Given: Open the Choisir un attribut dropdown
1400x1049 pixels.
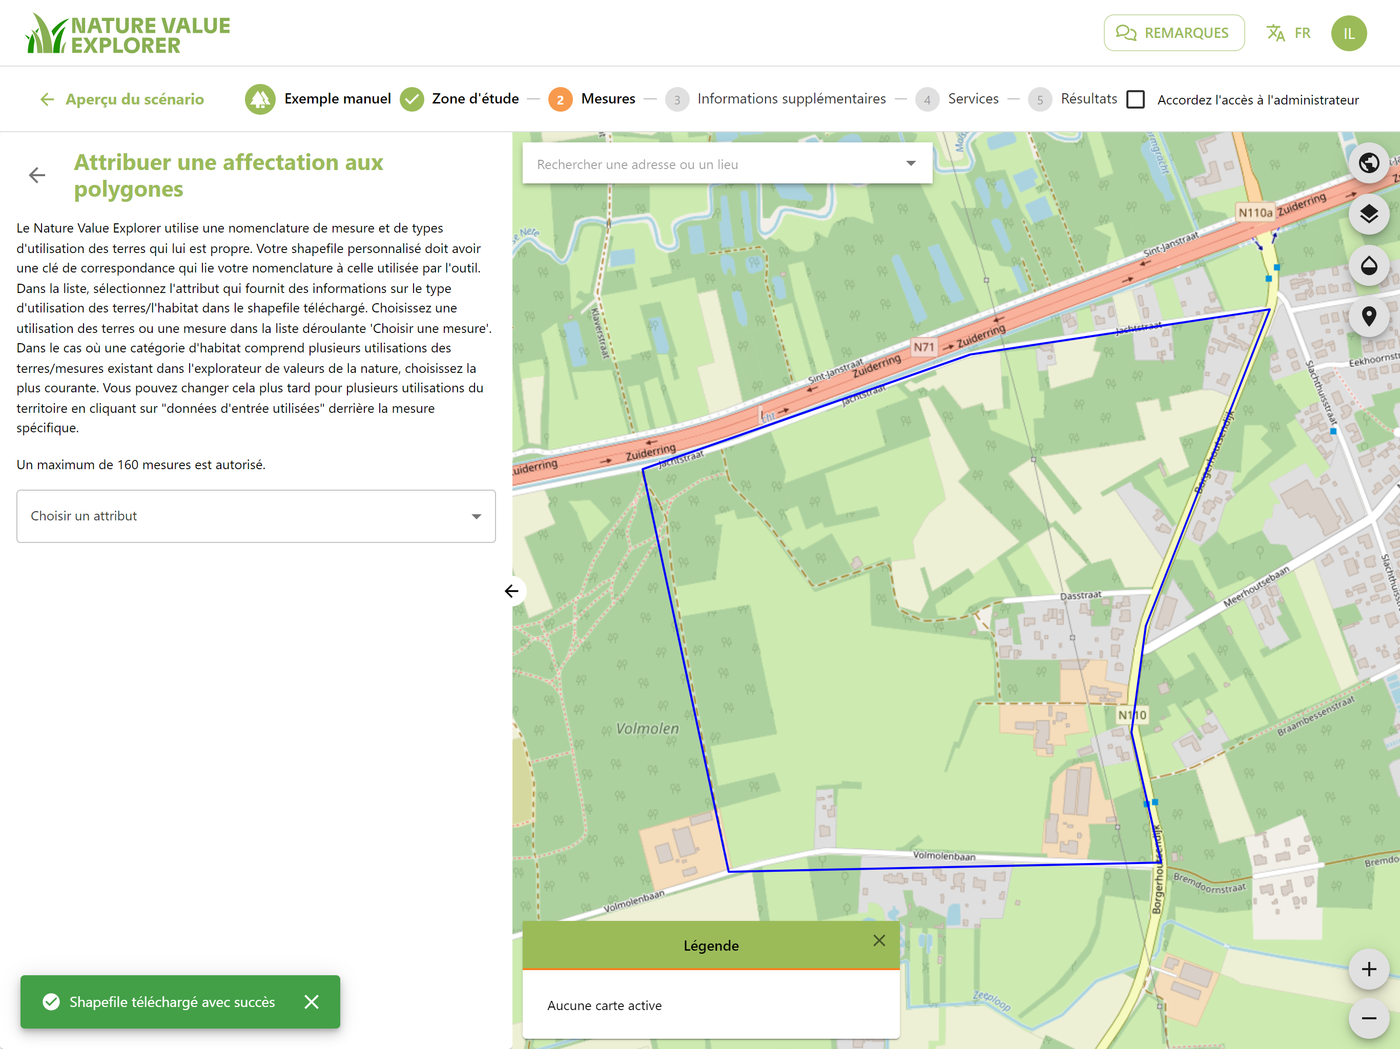Looking at the screenshot, I should 256,516.
